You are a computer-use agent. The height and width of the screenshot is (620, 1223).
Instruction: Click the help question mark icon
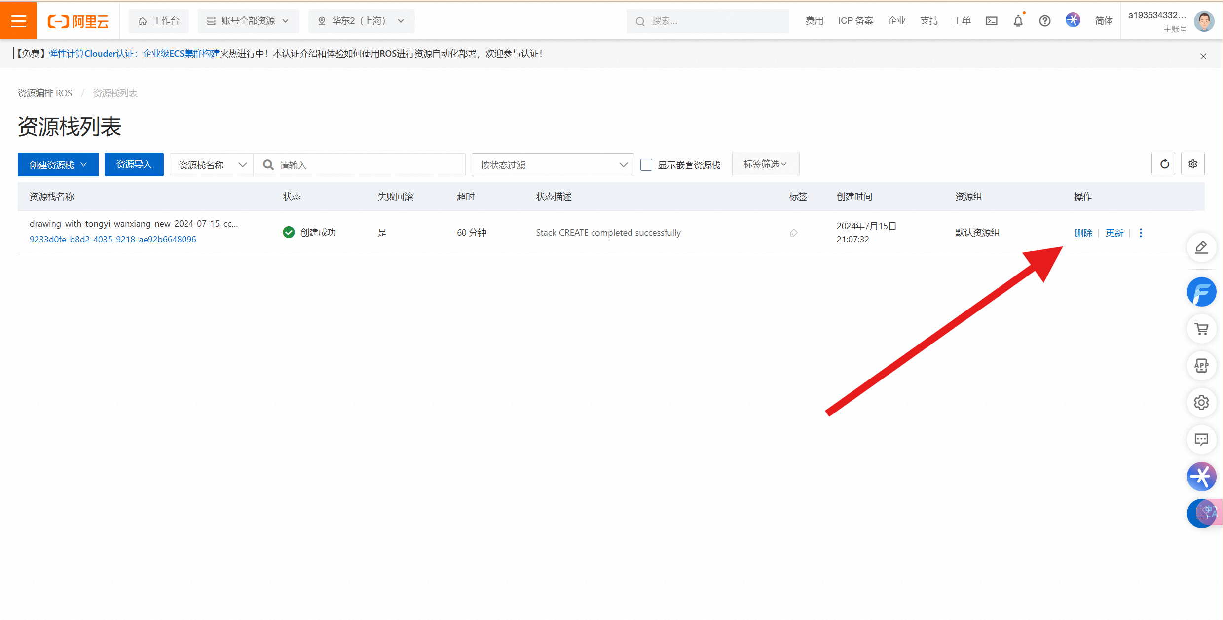point(1044,21)
